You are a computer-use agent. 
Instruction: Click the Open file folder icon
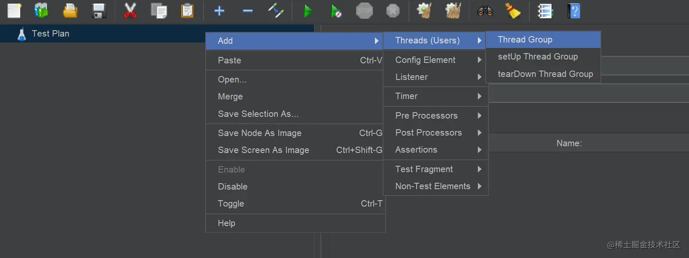[70, 10]
